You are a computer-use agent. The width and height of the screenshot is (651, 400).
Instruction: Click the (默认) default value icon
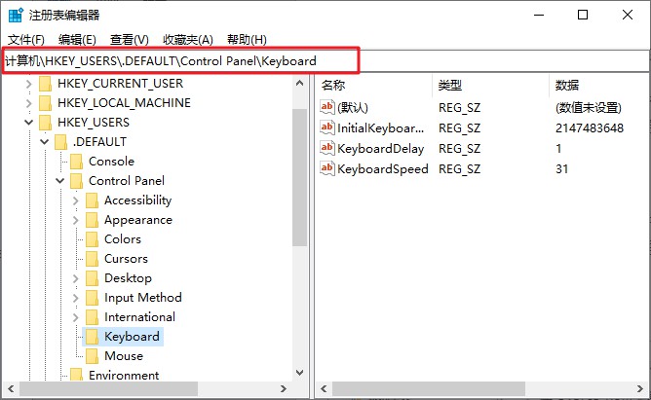click(x=326, y=107)
